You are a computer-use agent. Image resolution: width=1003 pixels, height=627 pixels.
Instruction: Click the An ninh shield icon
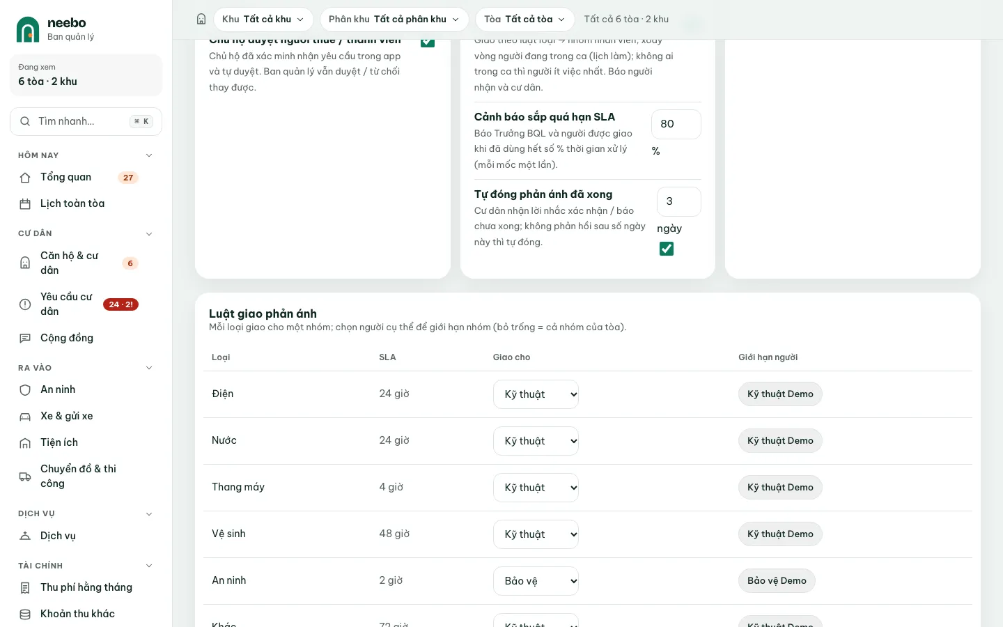25,390
